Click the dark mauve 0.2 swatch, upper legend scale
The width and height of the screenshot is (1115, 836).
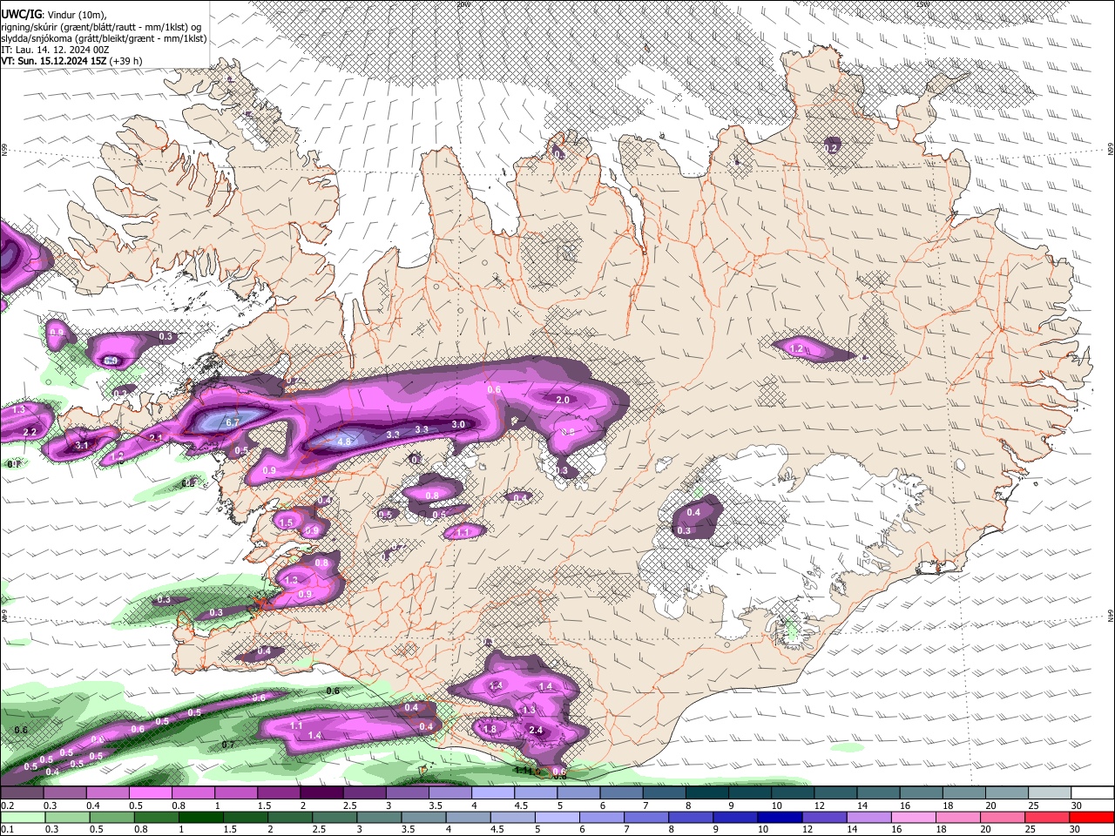(21, 793)
